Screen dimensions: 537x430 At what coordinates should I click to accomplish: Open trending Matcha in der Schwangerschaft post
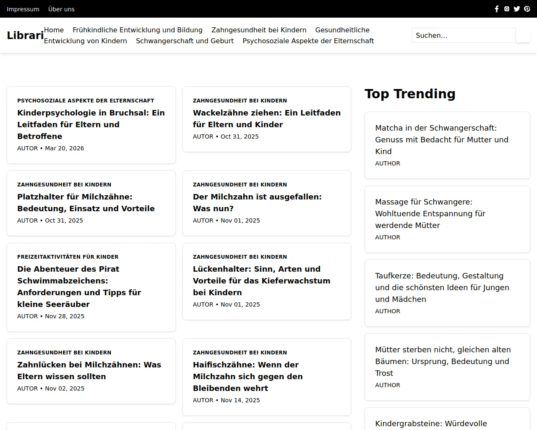pyautogui.click(x=441, y=139)
